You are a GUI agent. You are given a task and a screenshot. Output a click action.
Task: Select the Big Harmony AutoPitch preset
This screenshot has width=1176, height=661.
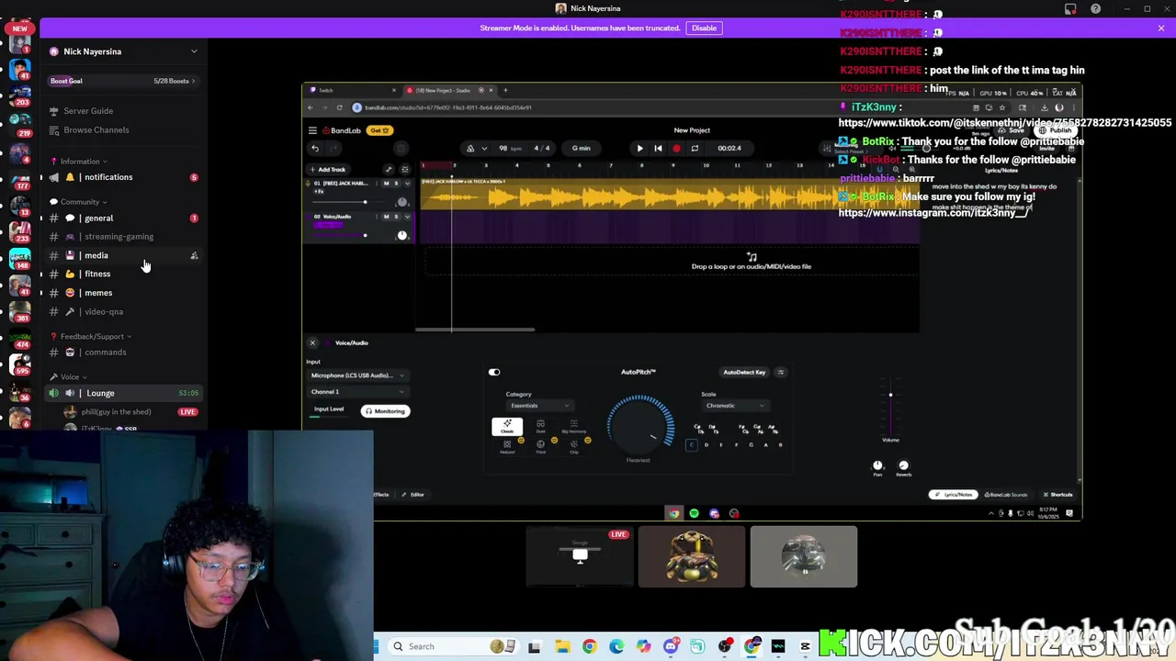573,426
